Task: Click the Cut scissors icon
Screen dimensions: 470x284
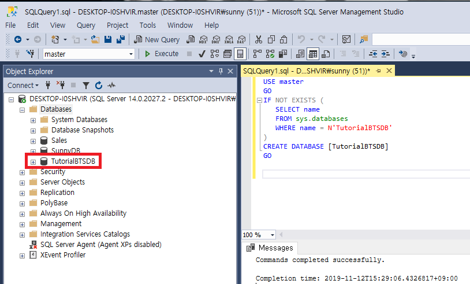Action: [258, 39]
